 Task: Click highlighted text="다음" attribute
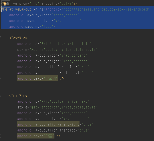point(36,136)
